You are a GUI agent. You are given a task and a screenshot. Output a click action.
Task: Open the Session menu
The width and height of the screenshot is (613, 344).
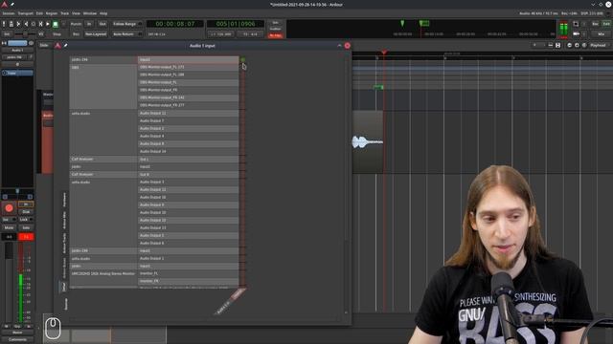point(9,13)
